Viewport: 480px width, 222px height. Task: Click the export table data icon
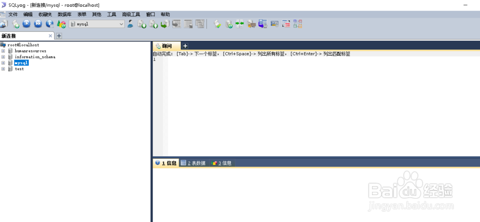tap(177, 24)
